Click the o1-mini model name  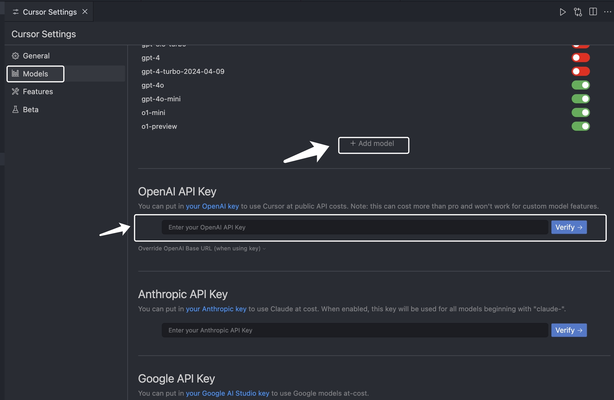tap(153, 113)
